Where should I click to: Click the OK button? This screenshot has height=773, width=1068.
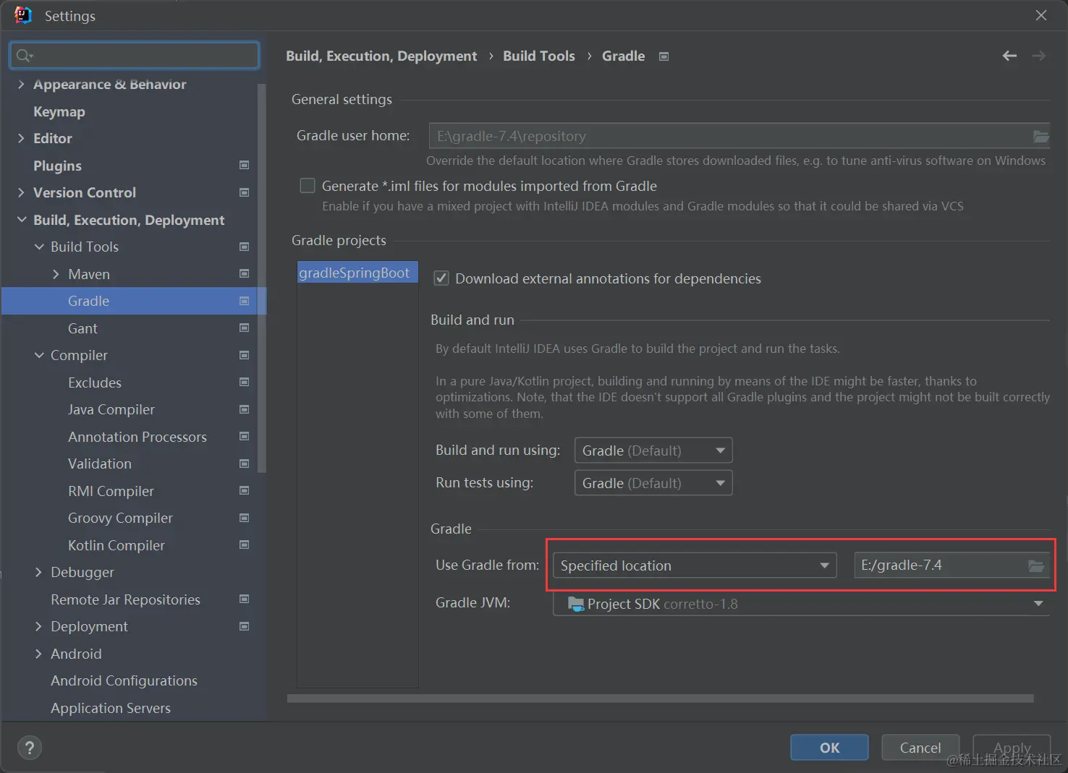pyautogui.click(x=829, y=748)
